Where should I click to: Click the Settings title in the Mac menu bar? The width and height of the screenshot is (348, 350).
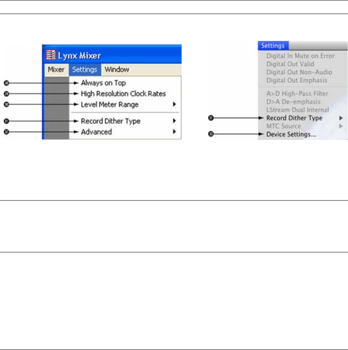[273, 46]
